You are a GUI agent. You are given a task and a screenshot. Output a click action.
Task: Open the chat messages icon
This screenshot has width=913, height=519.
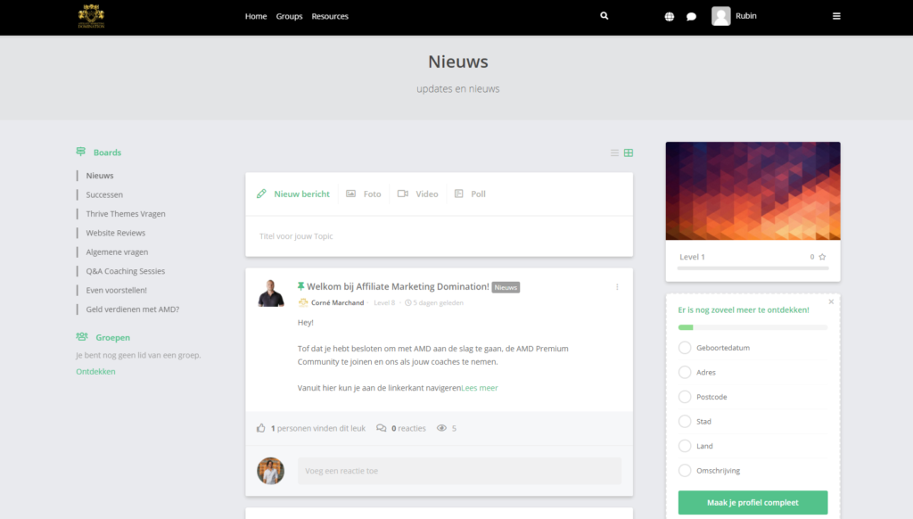coord(691,16)
